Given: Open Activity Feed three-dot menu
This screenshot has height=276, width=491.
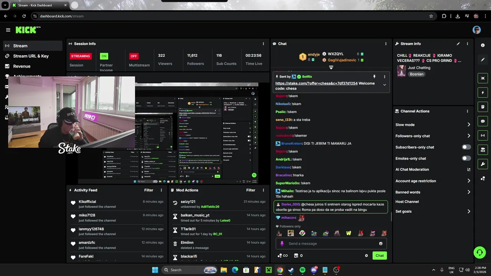Looking at the screenshot, I should point(161,190).
